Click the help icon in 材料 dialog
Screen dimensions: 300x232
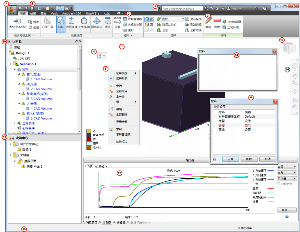point(214,159)
